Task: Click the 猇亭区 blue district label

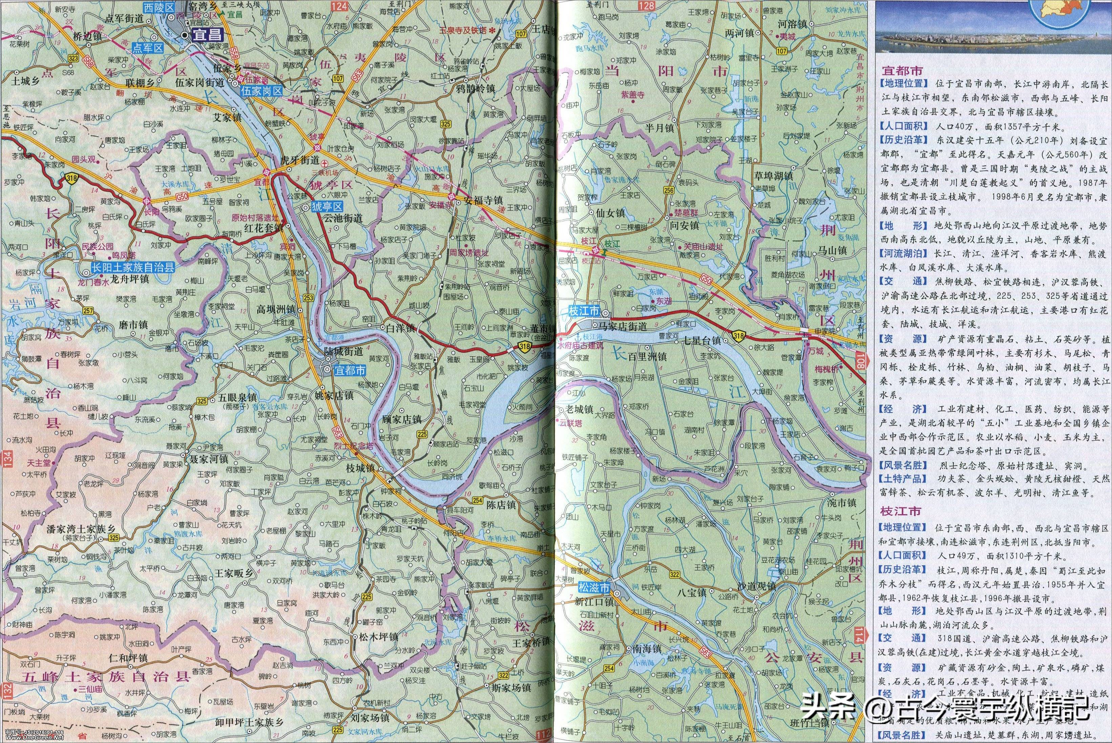Action: tap(327, 207)
